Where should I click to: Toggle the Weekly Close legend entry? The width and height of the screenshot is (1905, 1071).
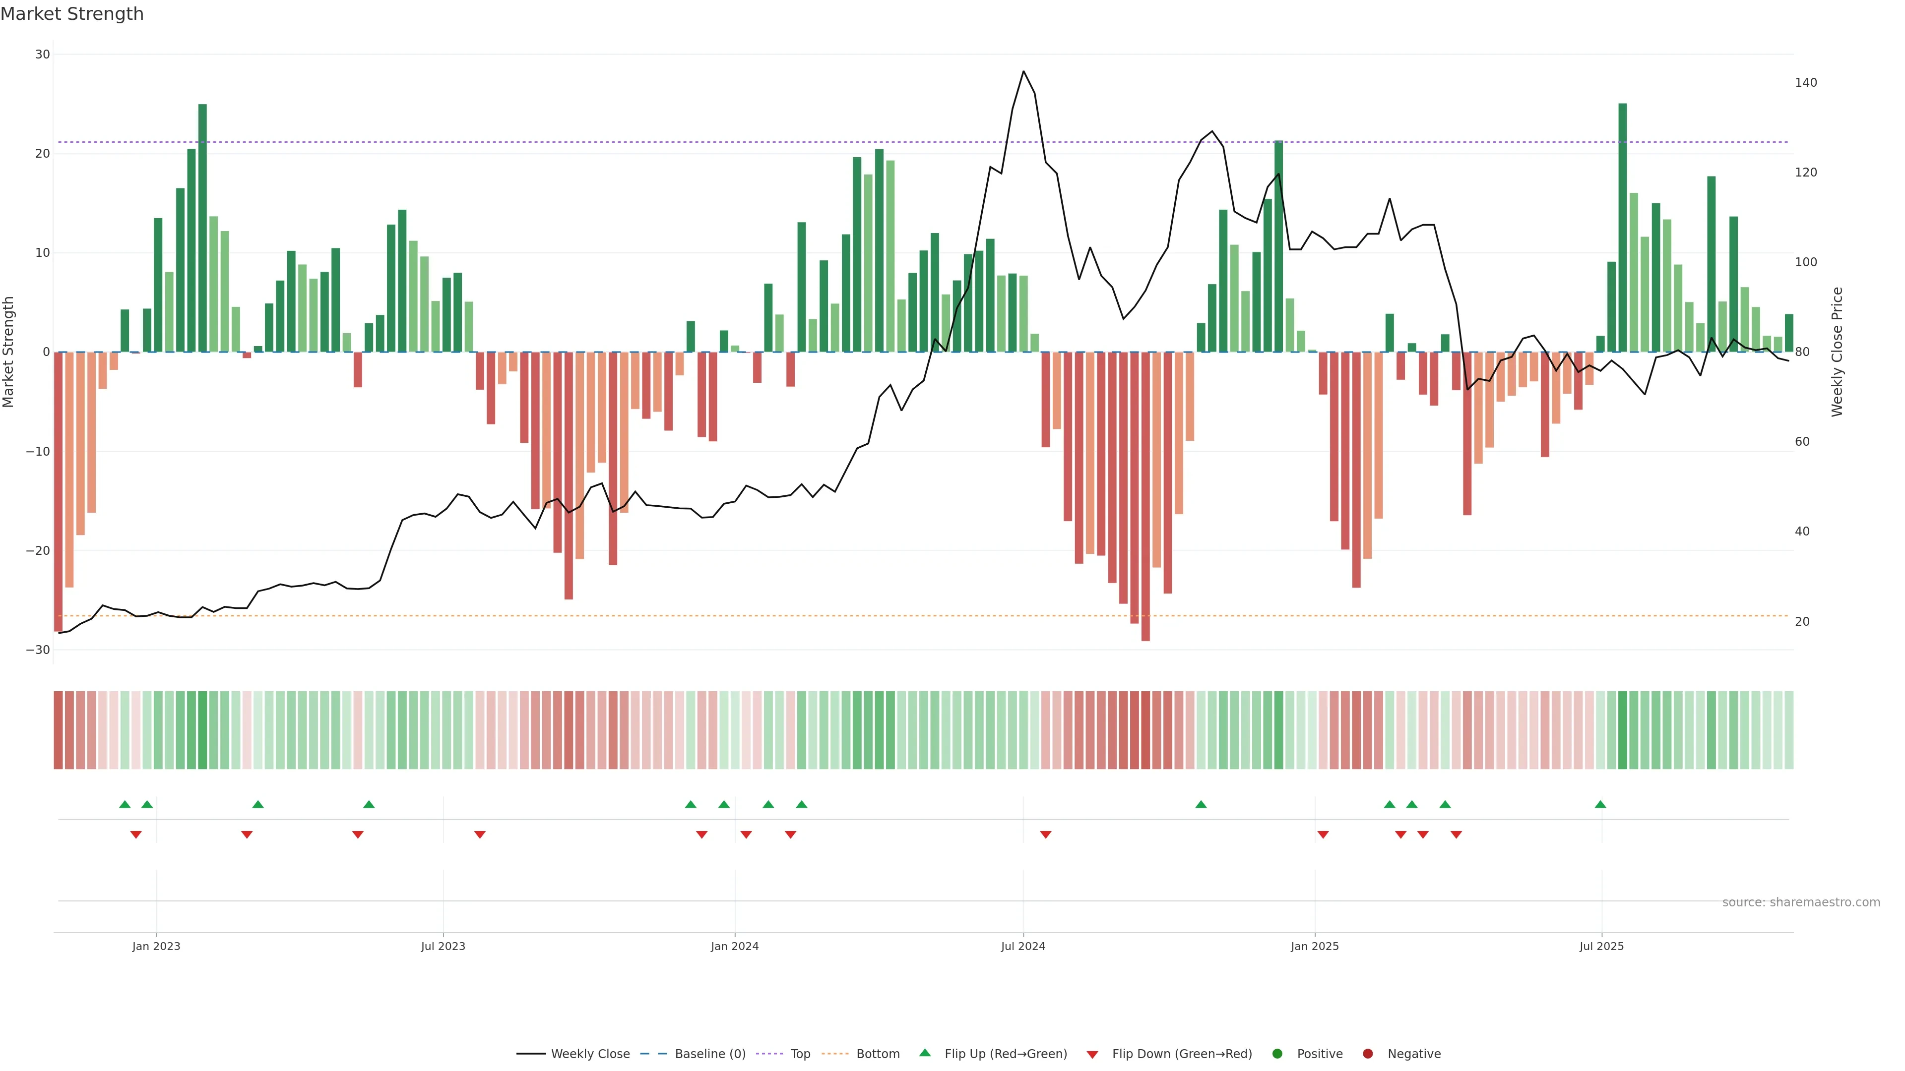click(589, 1053)
